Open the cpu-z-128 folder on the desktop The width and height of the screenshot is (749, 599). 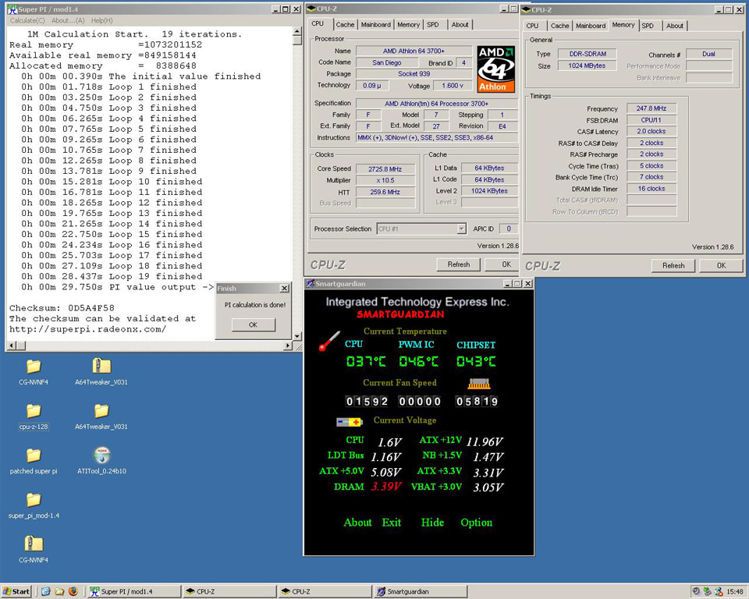pyautogui.click(x=33, y=411)
